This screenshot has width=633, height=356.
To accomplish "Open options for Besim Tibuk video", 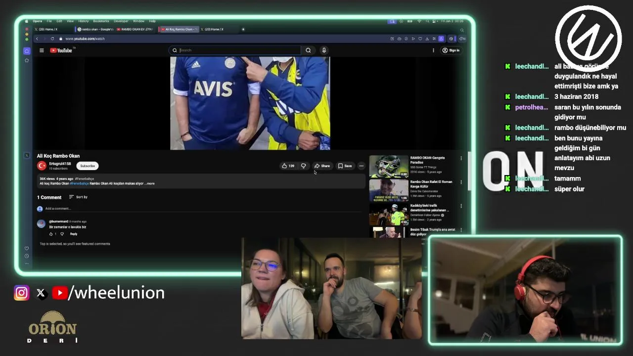I will (x=461, y=230).
